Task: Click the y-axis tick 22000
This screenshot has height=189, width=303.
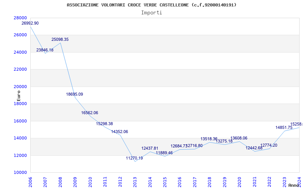Action: click(20, 70)
